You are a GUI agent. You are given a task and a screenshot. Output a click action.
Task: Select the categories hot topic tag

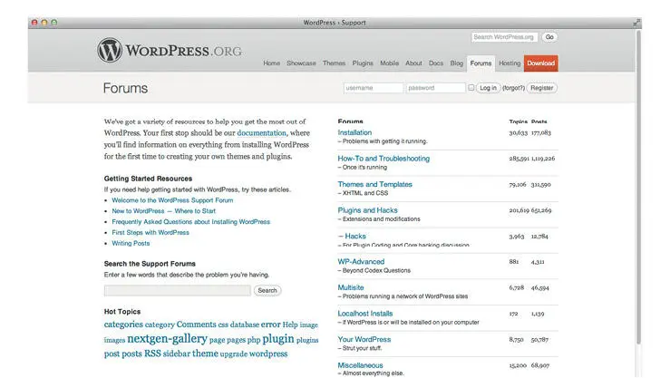coord(123,325)
